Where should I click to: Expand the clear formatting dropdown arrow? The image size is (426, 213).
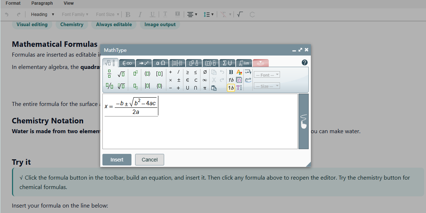pyautogui.click(x=230, y=15)
